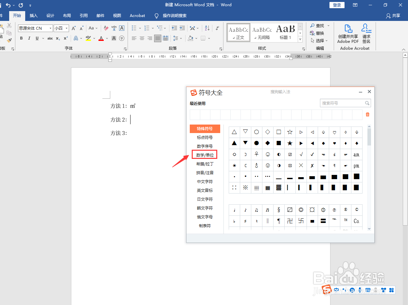Apply strikethrough formatting

click(x=50, y=38)
